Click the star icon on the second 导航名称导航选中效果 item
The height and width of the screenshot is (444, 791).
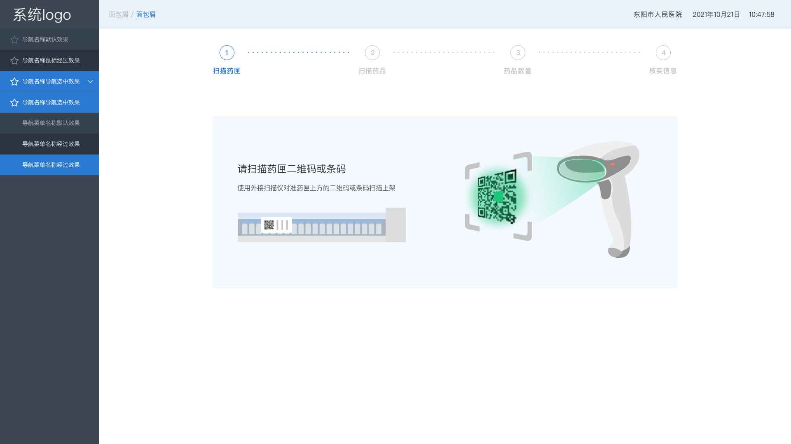[14, 102]
